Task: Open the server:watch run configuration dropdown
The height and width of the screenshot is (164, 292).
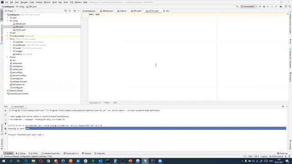Action: (249, 6)
